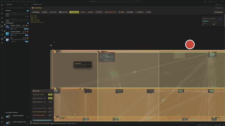The image size is (225, 126).
Task: Toggle the Accel: ON button
Action: [74, 12]
